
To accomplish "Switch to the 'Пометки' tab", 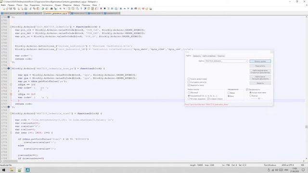I will (221, 56).
